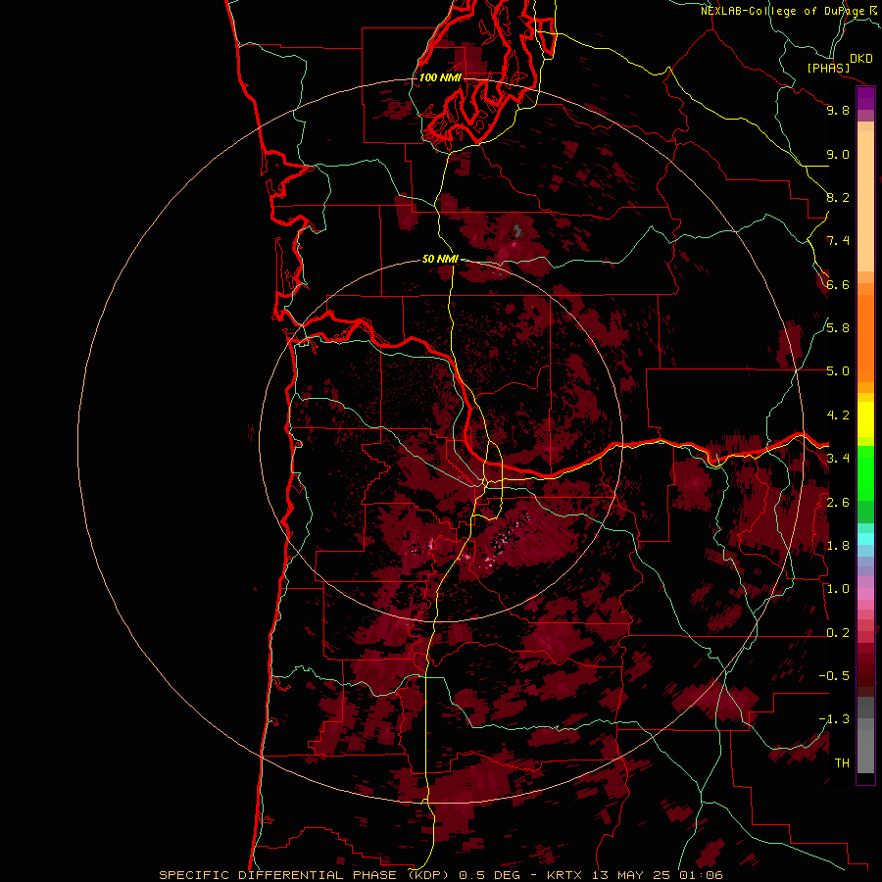Click the 8.2 legend value
This screenshot has height=882, width=882.
pyautogui.click(x=838, y=197)
